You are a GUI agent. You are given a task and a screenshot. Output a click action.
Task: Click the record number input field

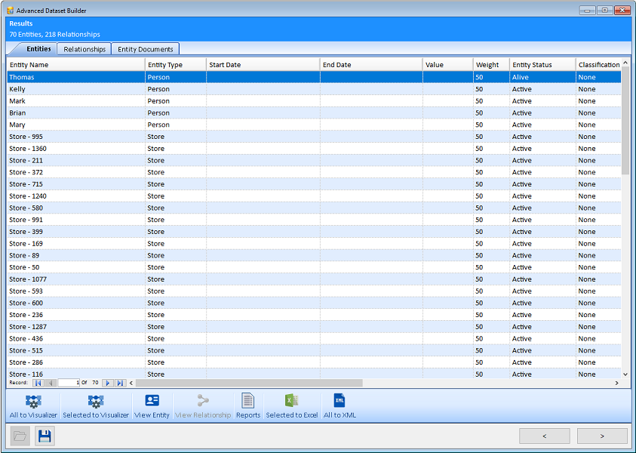click(69, 383)
